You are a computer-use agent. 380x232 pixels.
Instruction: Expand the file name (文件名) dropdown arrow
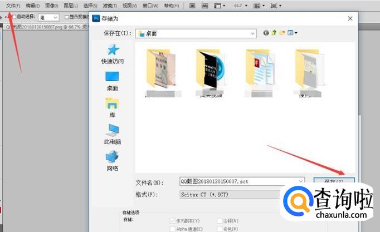click(301, 182)
